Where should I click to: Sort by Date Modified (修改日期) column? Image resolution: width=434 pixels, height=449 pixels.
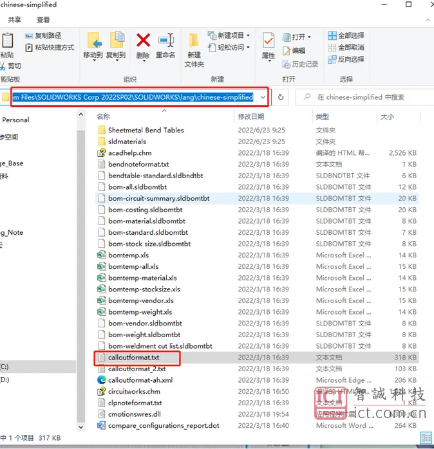click(251, 116)
